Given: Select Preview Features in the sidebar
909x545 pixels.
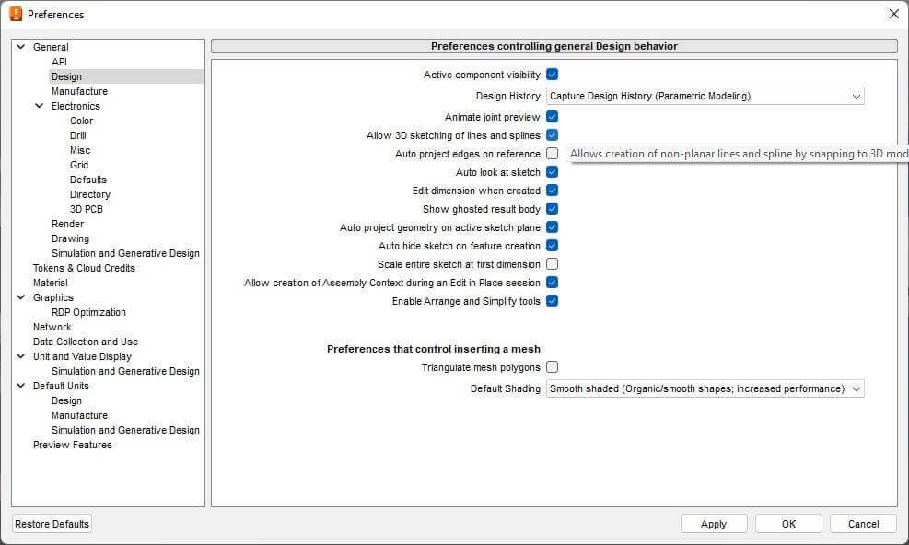Looking at the screenshot, I should (x=72, y=445).
